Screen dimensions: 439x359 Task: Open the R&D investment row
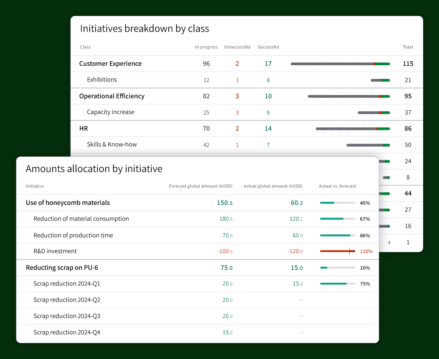pyautogui.click(x=198, y=251)
